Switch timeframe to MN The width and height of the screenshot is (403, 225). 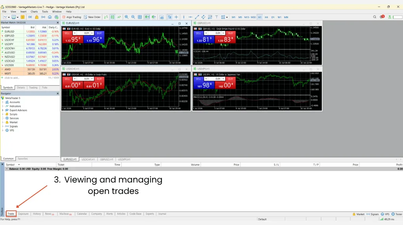[x=286, y=17]
